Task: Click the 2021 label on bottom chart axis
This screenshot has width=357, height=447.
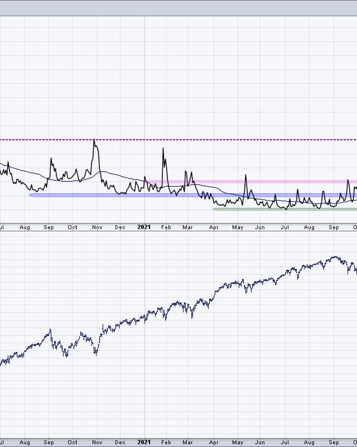Action: (144, 443)
